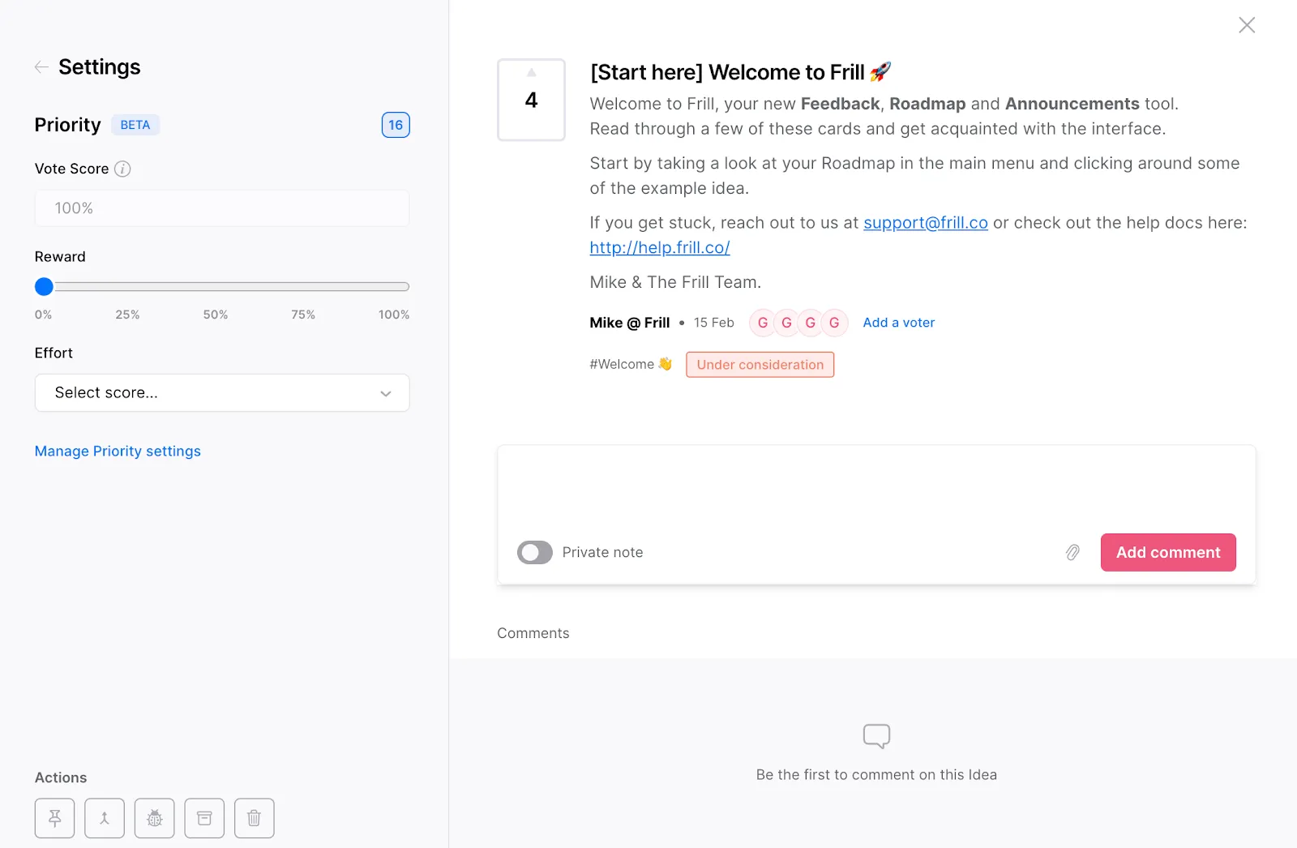Click the 25% label under Reward slider

click(127, 315)
